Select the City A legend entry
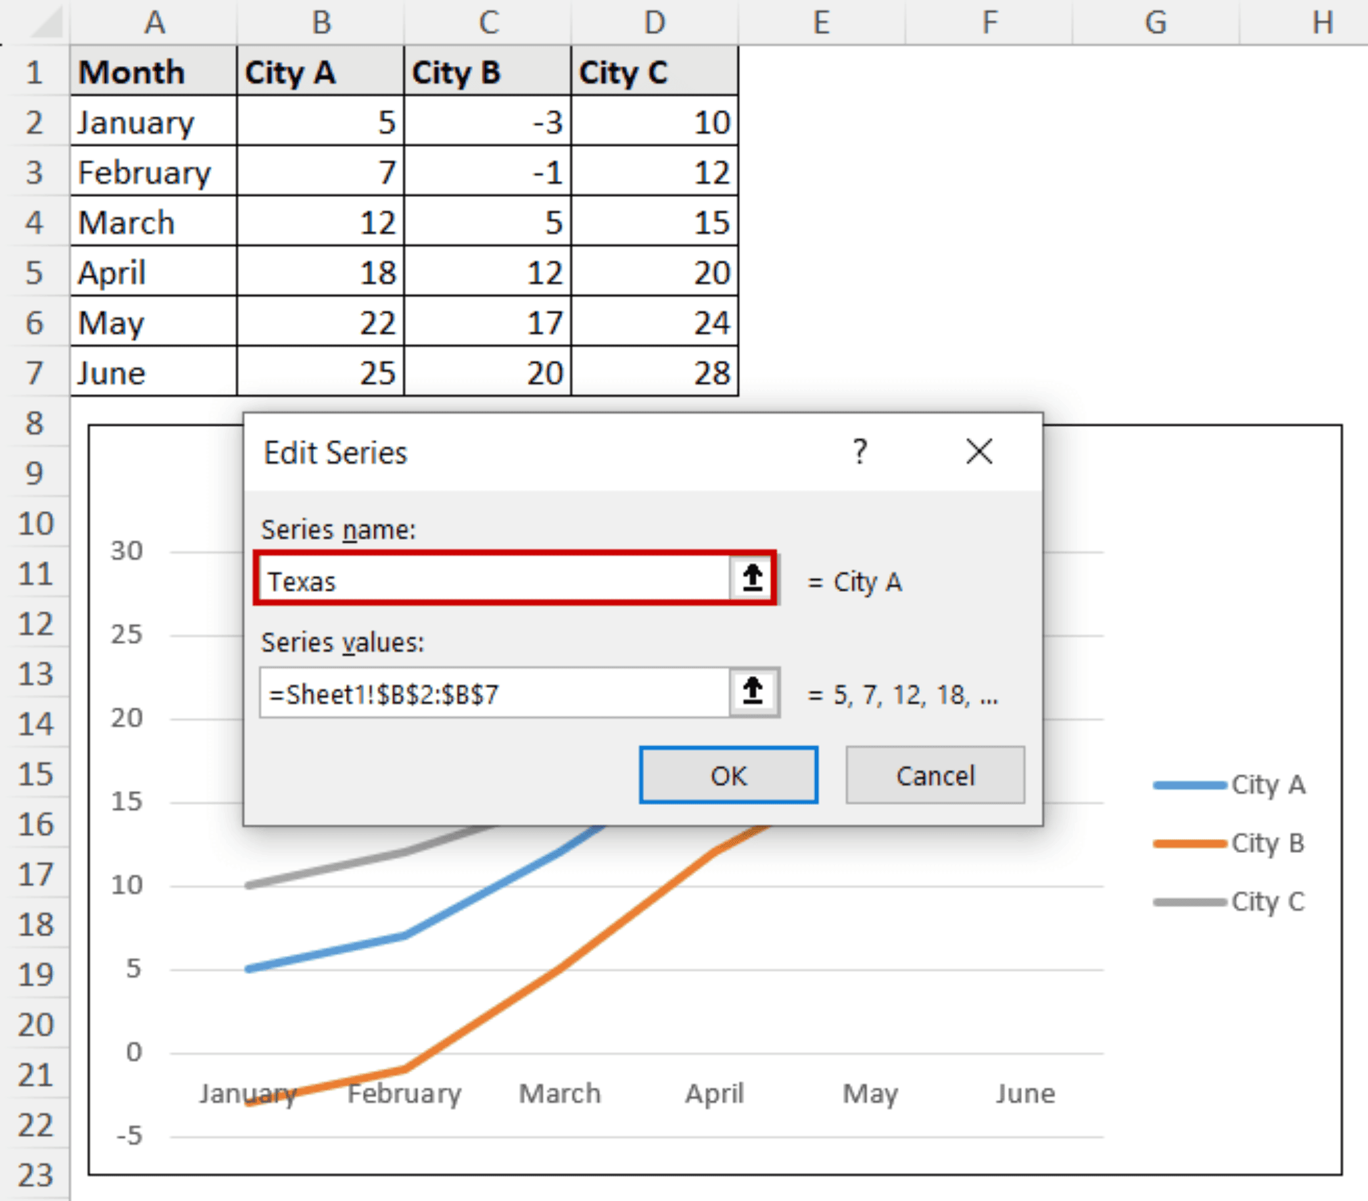This screenshot has height=1201, width=1368. [1269, 785]
